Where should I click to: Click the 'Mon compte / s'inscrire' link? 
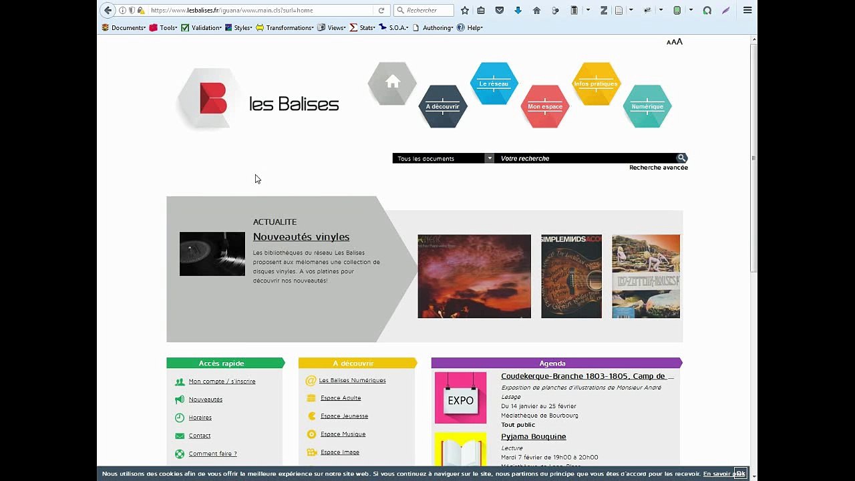coord(222,381)
